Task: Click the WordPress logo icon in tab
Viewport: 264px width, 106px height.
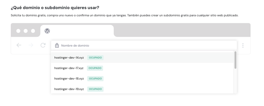Action: 47,31
